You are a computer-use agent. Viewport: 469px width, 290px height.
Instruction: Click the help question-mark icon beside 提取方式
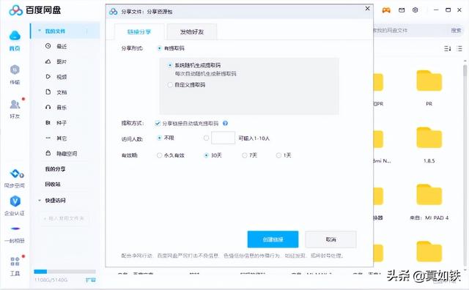(225, 123)
